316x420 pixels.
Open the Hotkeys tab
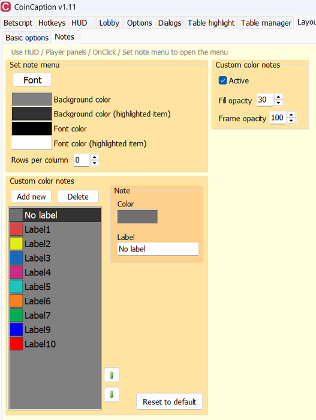coord(52,23)
